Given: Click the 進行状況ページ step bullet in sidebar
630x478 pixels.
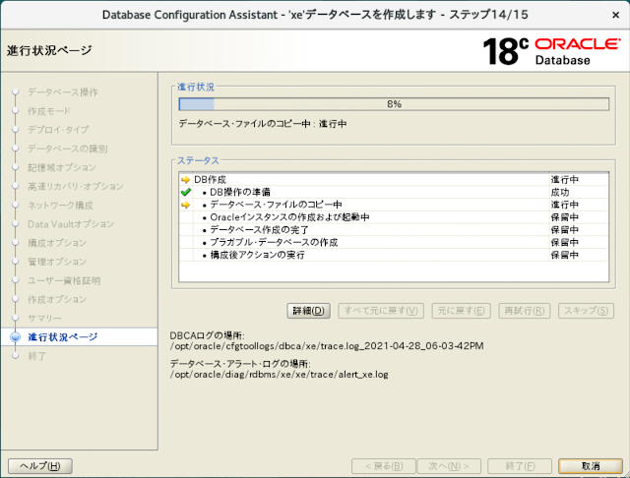Looking at the screenshot, I should click(x=15, y=337).
